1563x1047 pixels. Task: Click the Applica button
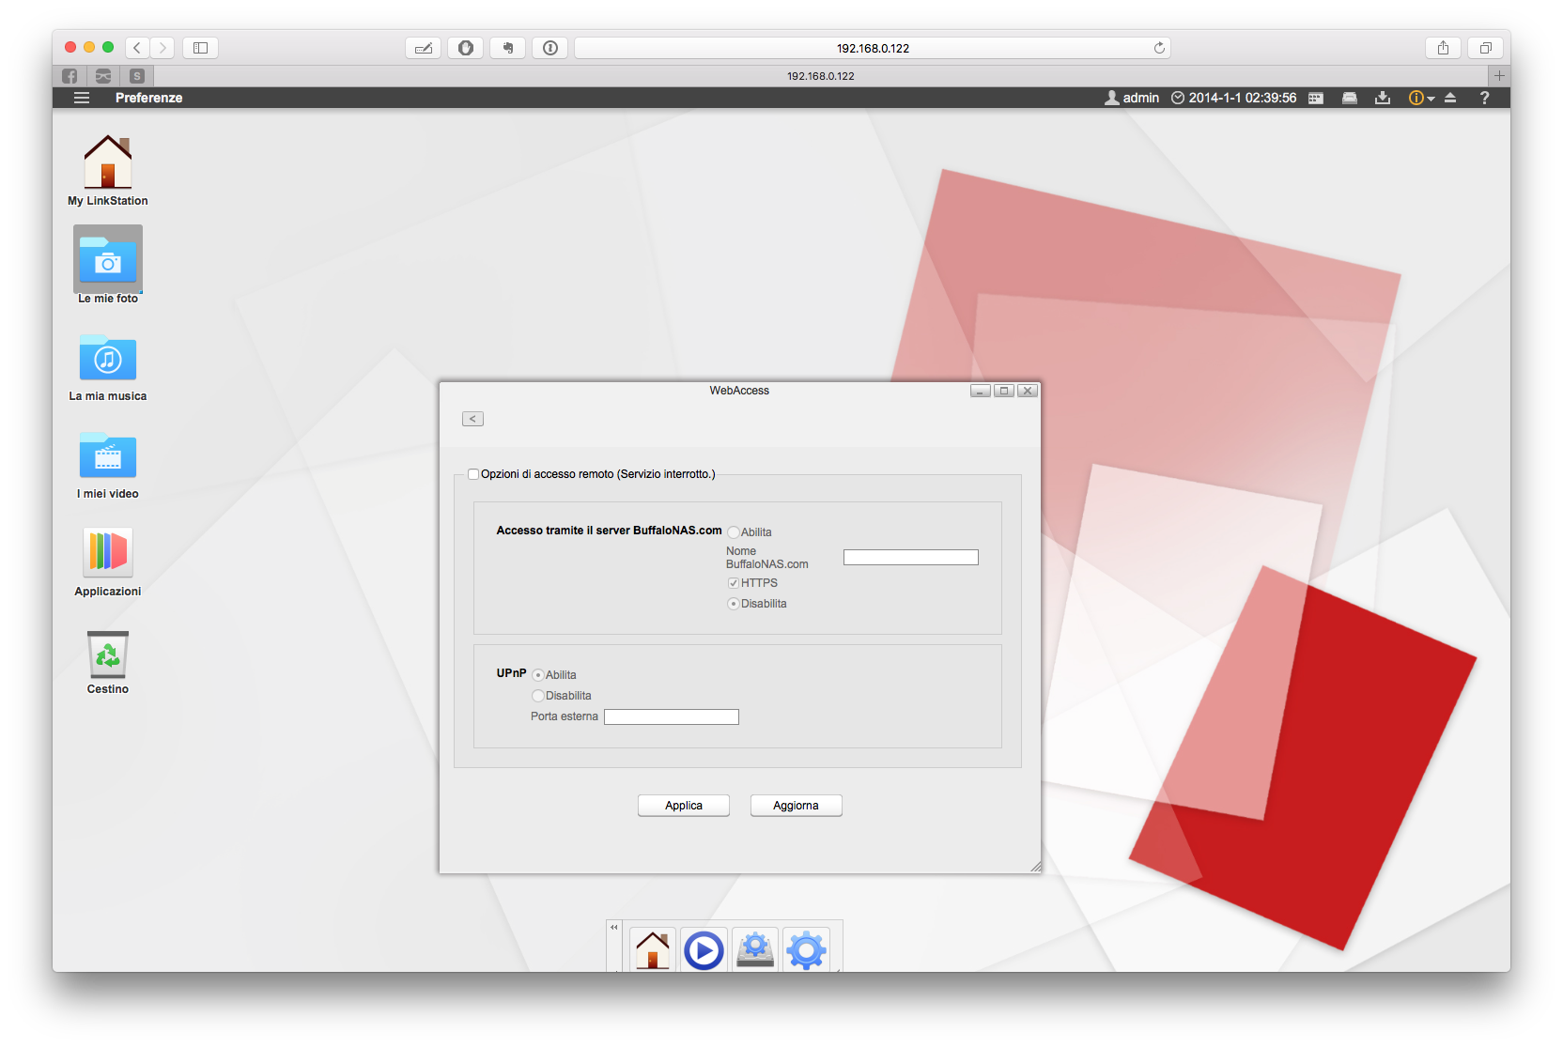[x=684, y=806]
